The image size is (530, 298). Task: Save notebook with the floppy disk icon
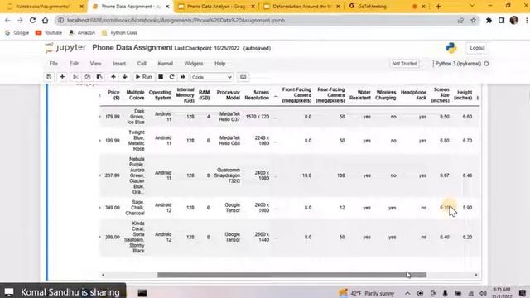coord(49,77)
